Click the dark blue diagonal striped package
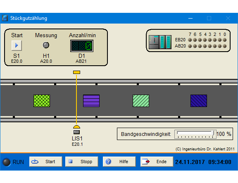This screenshot has height=183, width=238. (x=199, y=101)
